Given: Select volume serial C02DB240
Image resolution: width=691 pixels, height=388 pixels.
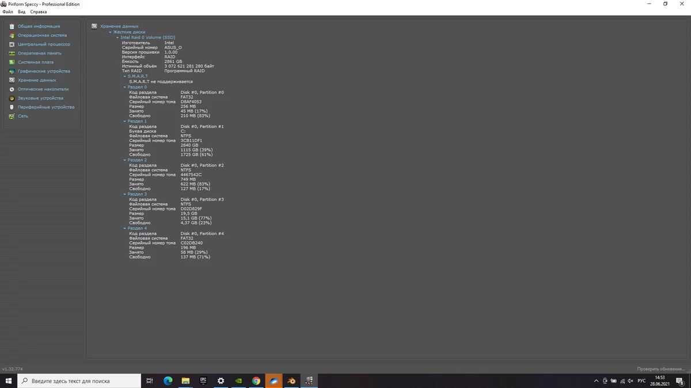Looking at the screenshot, I should 192,243.
